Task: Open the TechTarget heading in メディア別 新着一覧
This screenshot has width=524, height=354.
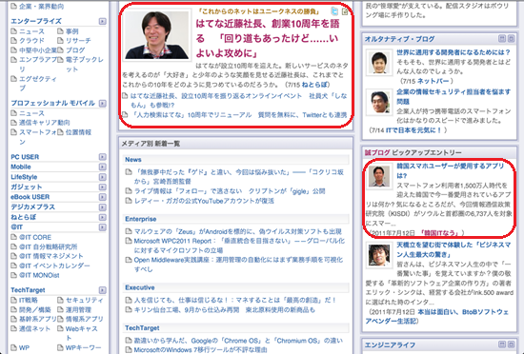Action: 142,328
